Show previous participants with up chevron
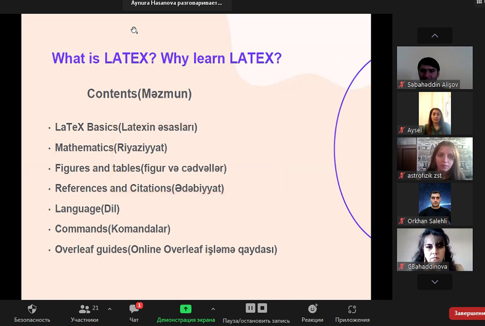The width and height of the screenshot is (485, 326). (435, 35)
